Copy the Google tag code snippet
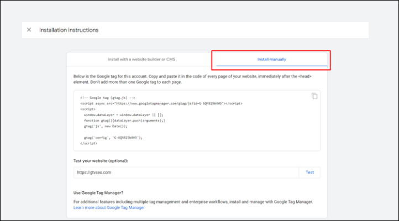This screenshot has height=221, width=399. click(x=314, y=96)
